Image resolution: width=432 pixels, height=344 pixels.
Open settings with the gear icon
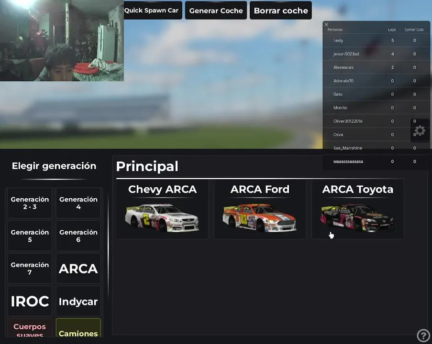pos(420,130)
